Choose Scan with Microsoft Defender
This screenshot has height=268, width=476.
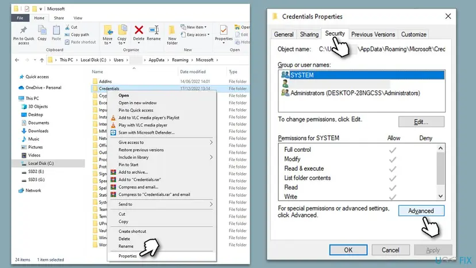click(x=147, y=133)
